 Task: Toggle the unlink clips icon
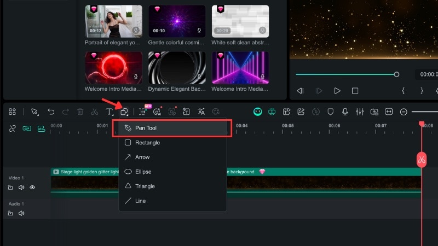(x=12, y=128)
